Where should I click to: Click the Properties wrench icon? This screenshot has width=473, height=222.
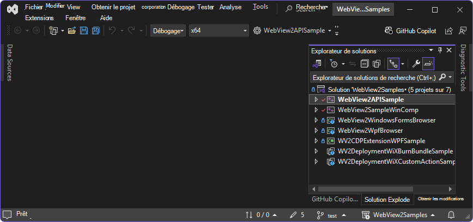tap(416, 64)
